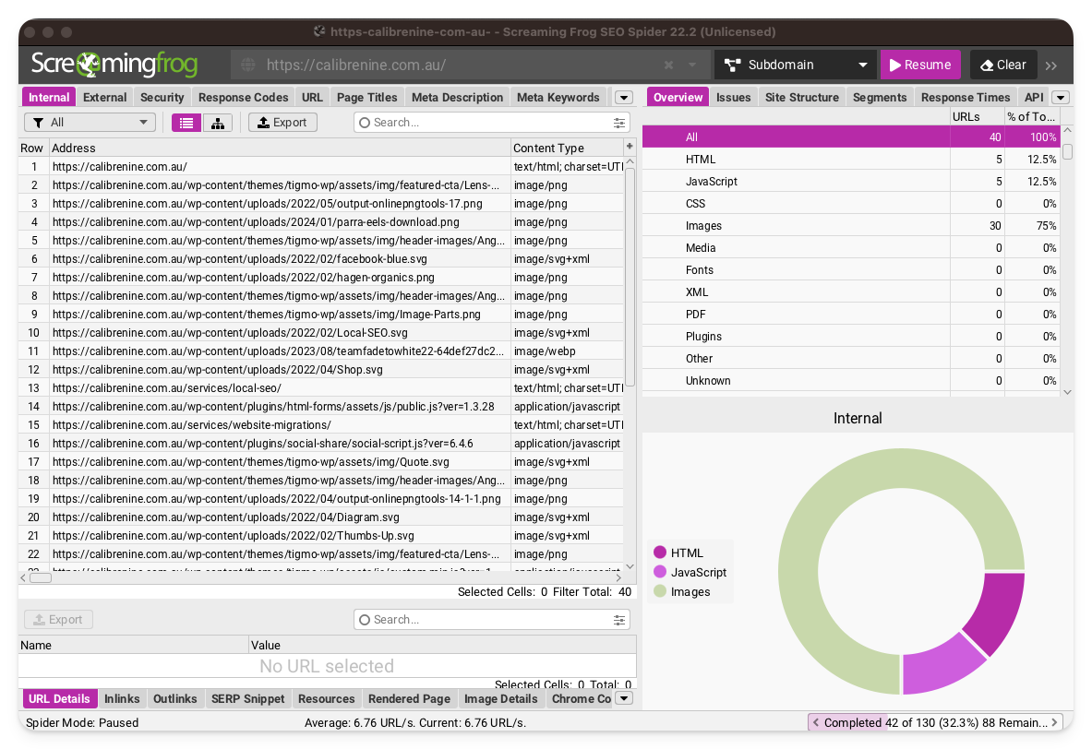
Task: Click the globe icon in URL bar
Action: [247, 65]
